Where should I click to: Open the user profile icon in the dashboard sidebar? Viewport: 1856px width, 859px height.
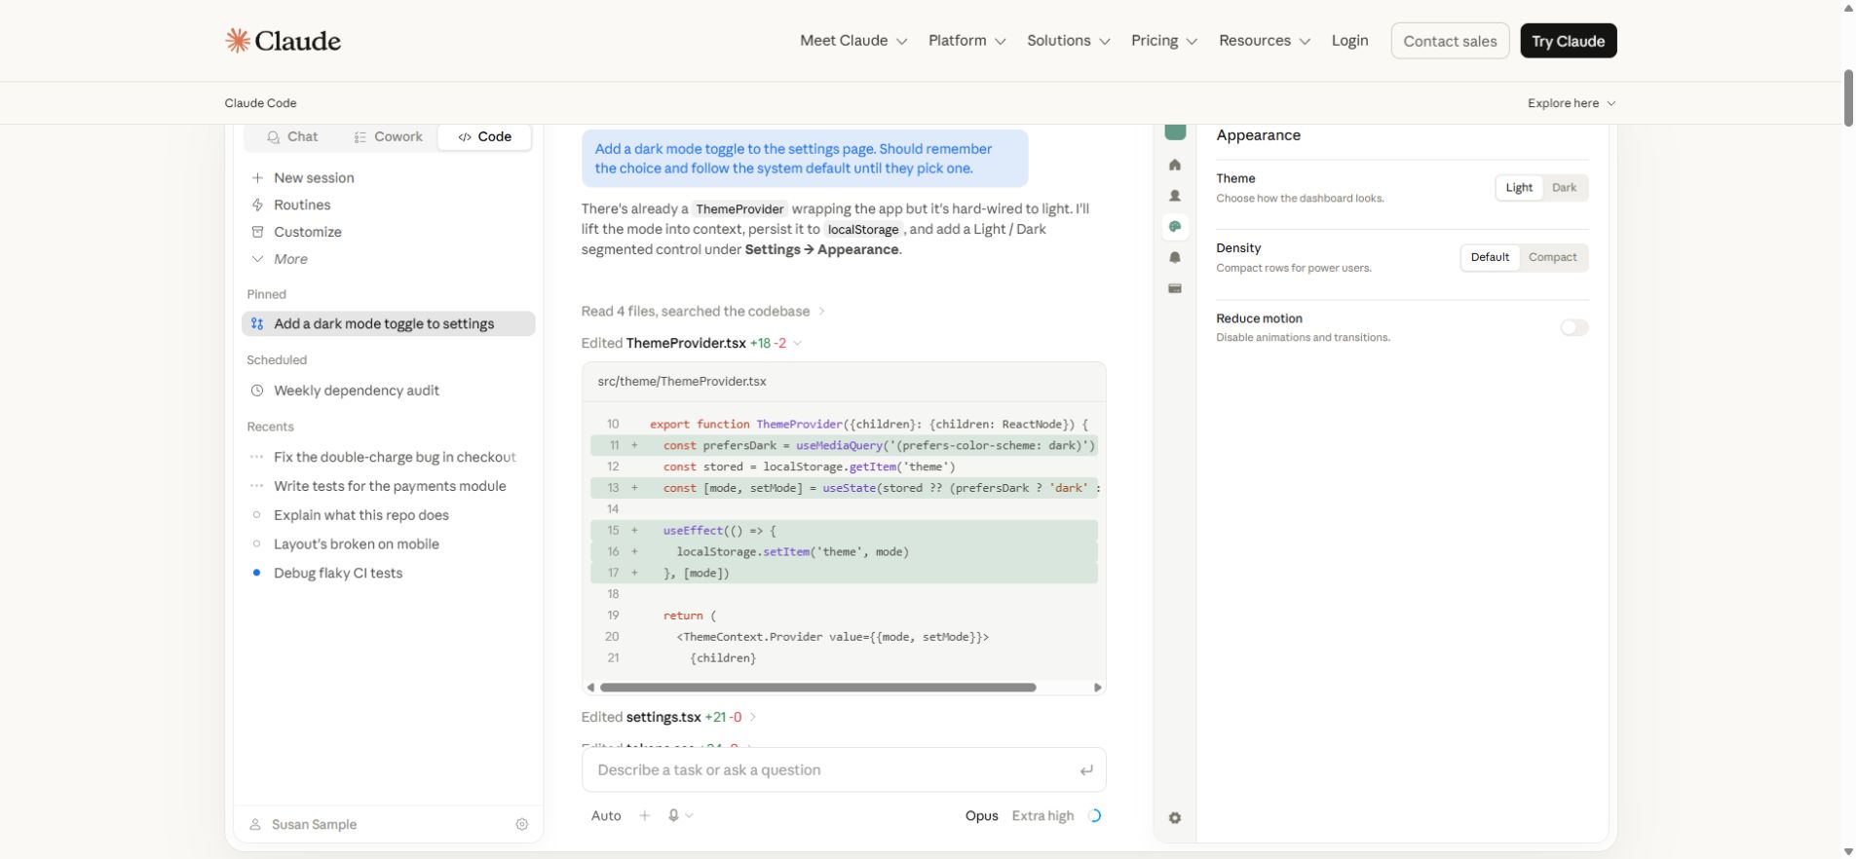click(x=1175, y=196)
